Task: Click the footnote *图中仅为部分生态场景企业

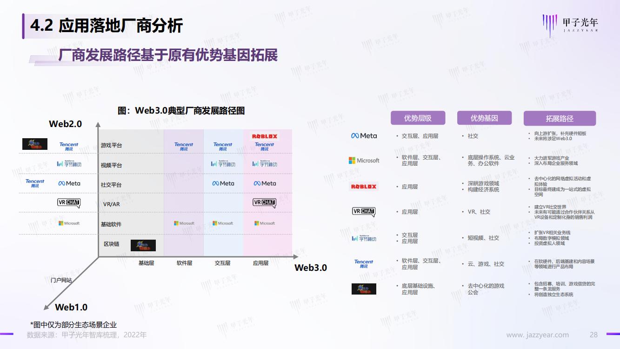Action: 73,325
